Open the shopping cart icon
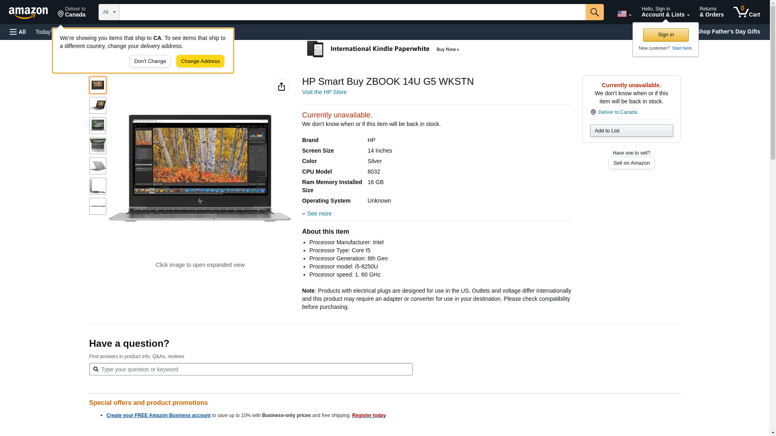Image resolution: width=776 pixels, height=436 pixels. click(x=746, y=12)
